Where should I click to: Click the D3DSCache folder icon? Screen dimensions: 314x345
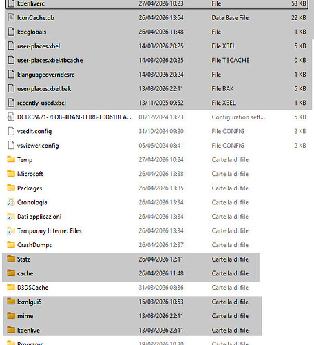pyautogui.click(x=11, y=287)
